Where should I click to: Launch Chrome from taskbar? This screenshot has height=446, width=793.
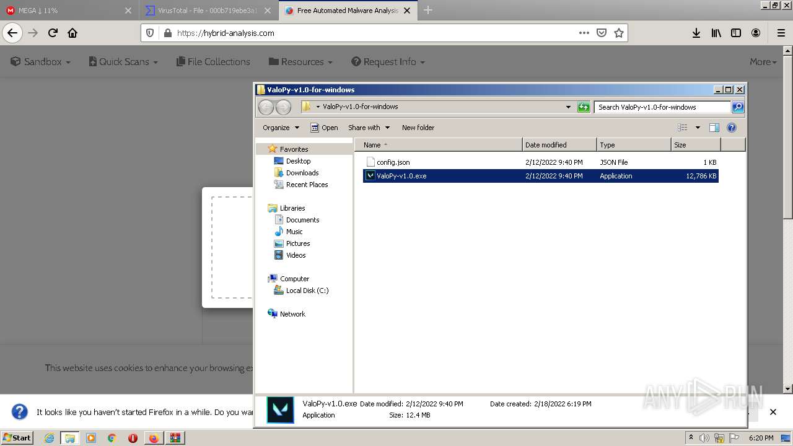[x=112, y=438]
